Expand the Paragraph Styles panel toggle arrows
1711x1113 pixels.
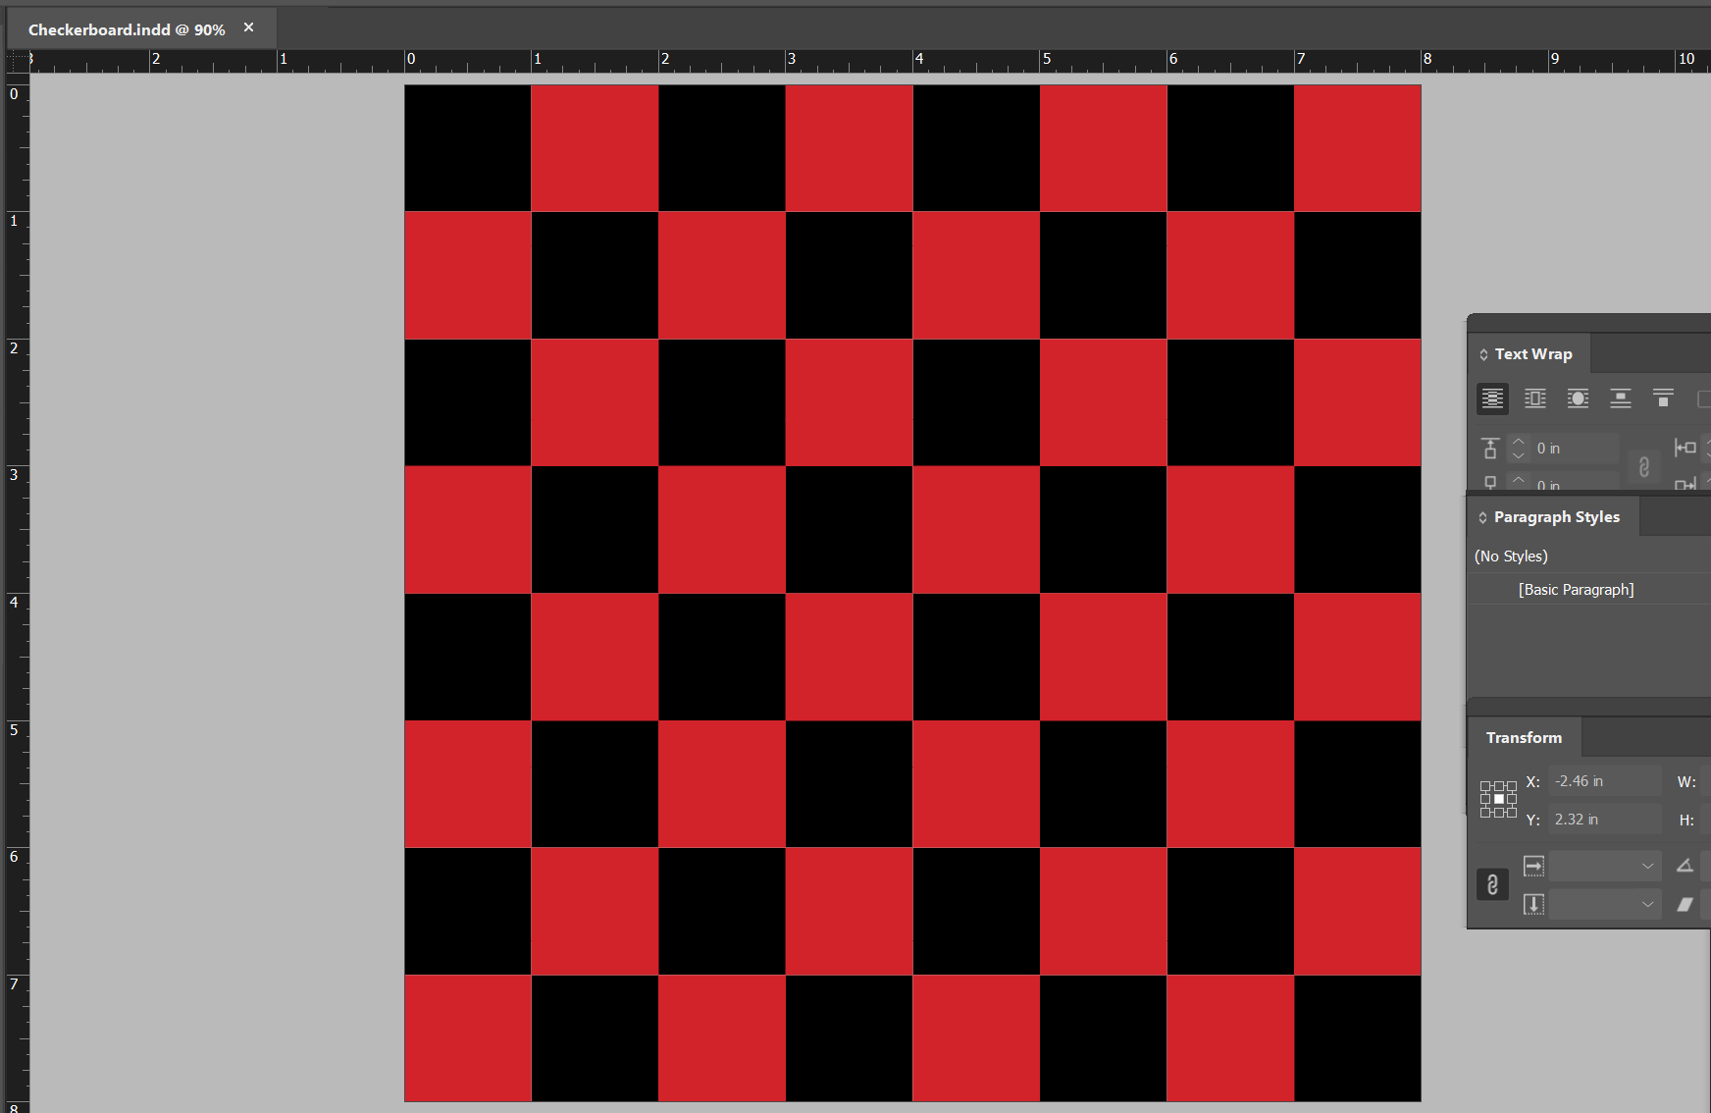(x=1482, y=517)
